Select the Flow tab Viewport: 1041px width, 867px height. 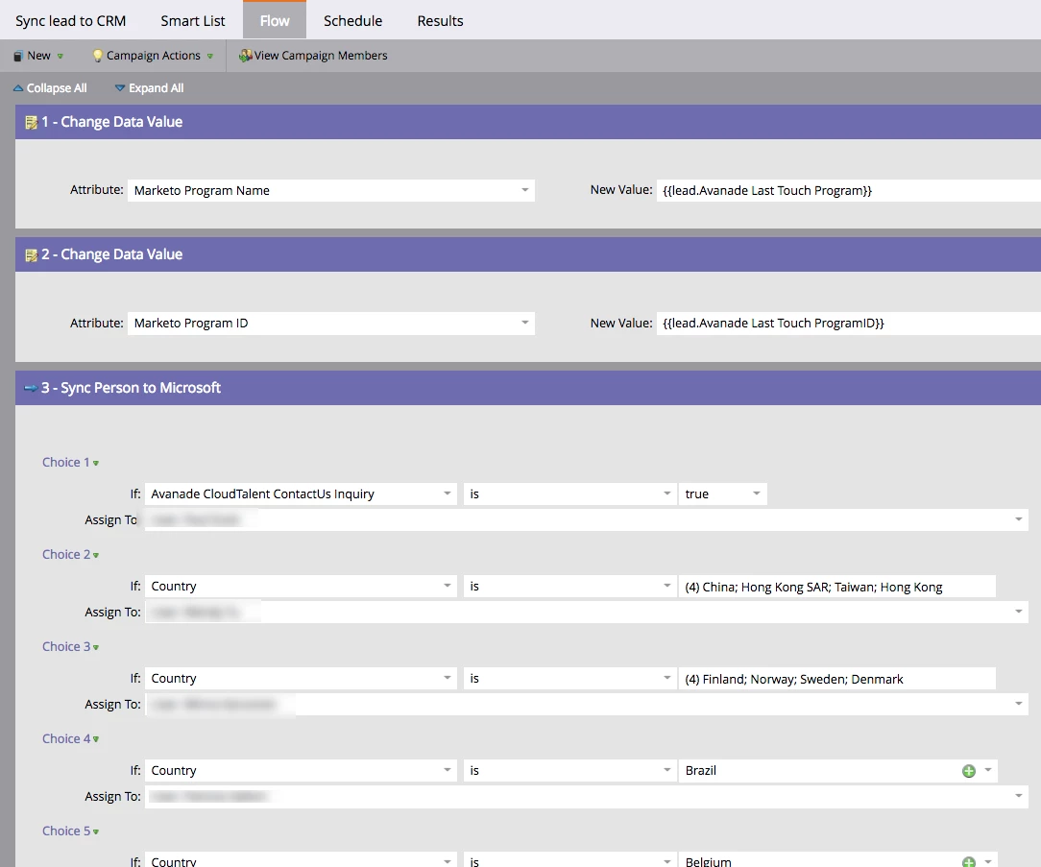pyautogui.click(x=275, y=20)
